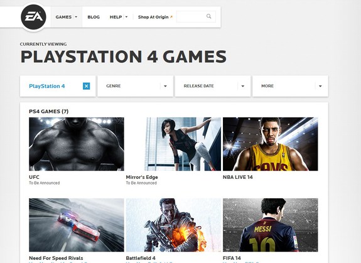Screen dimensions: 361x263
Task: Click the Need For Speed Rivals image
Action: pyautogui.click(x=77, y=225)
